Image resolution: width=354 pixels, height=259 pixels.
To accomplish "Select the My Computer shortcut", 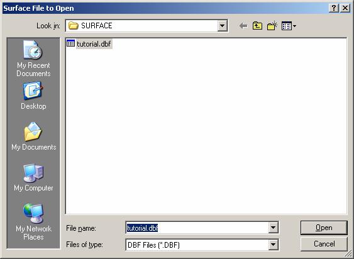I will [33, 178].
